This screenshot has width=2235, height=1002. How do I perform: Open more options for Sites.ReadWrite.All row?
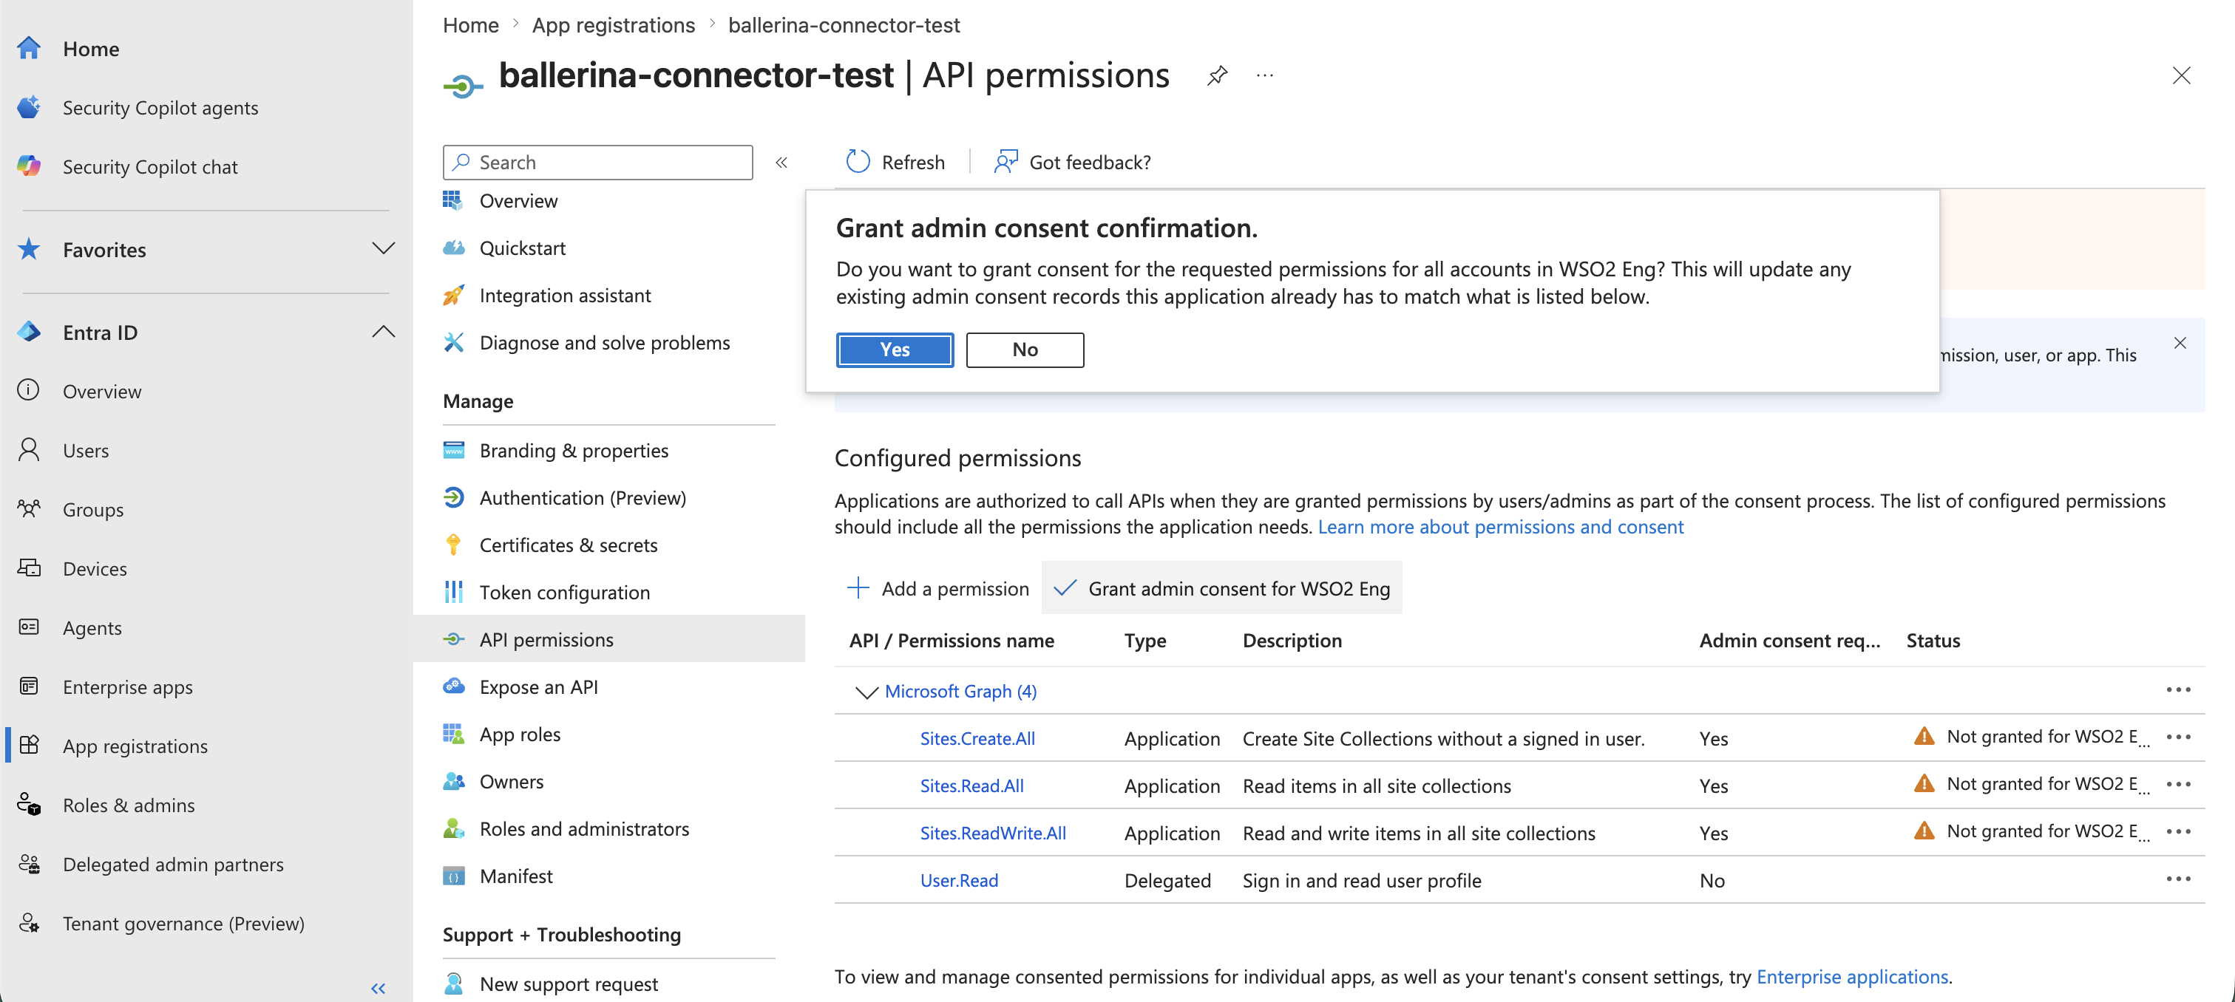pos(2179,832)
